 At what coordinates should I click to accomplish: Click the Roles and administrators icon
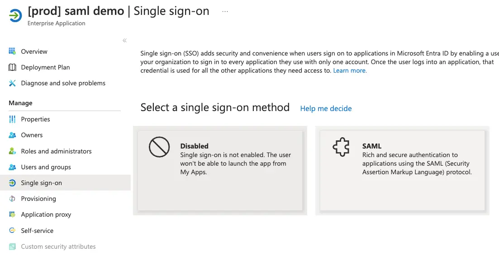[12, 151]
